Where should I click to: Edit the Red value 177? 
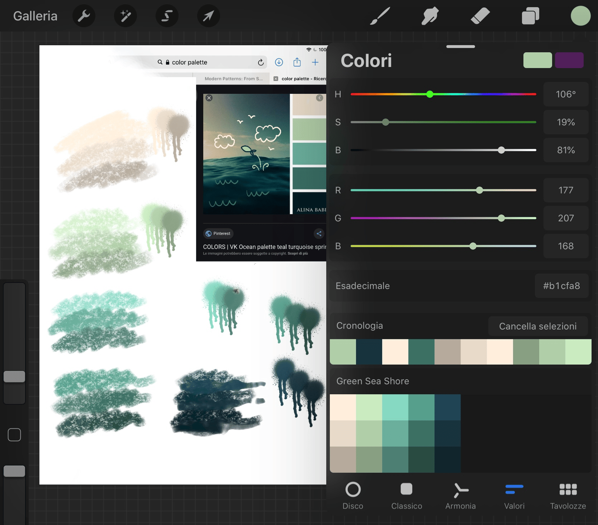tap(566, 190)
